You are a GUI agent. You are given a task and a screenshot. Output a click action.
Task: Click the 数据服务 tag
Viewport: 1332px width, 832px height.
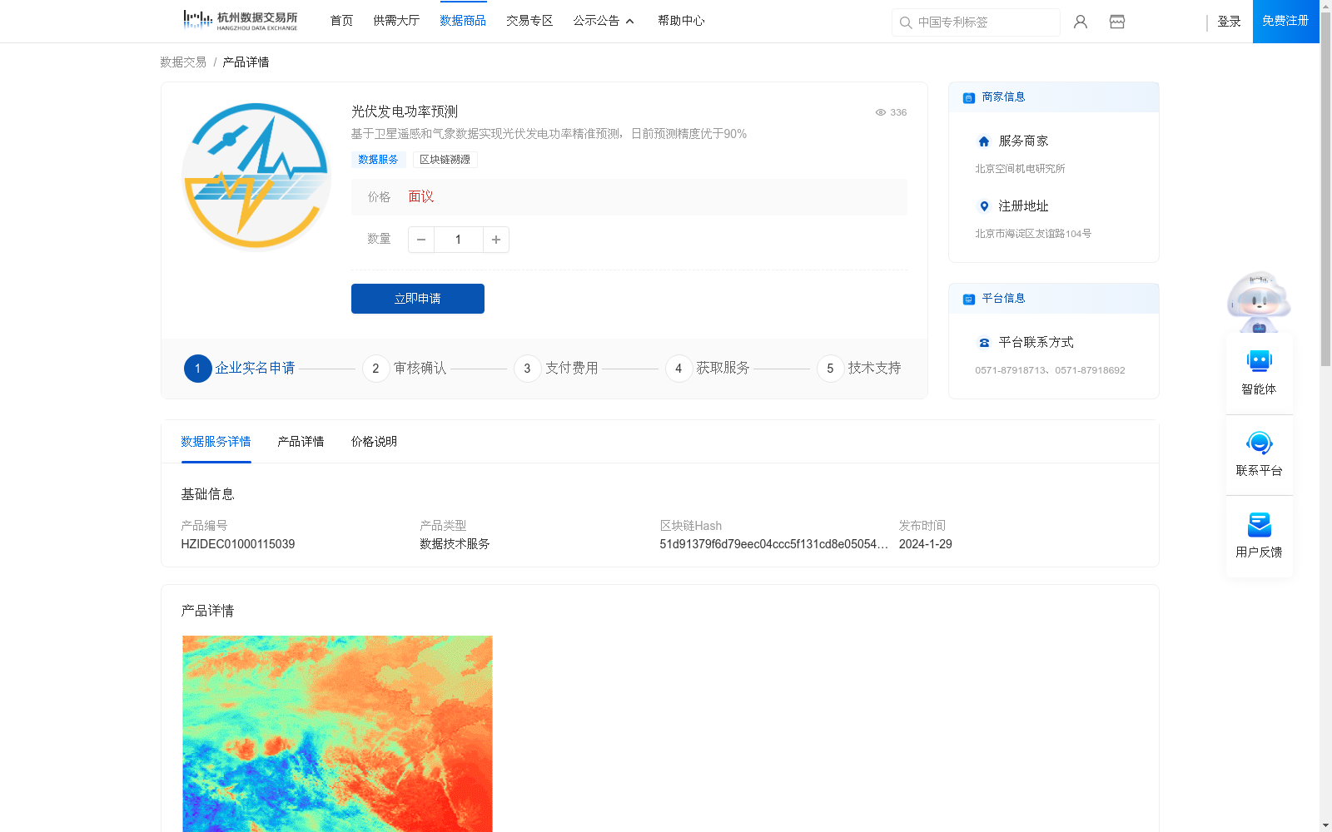point(378,160)
